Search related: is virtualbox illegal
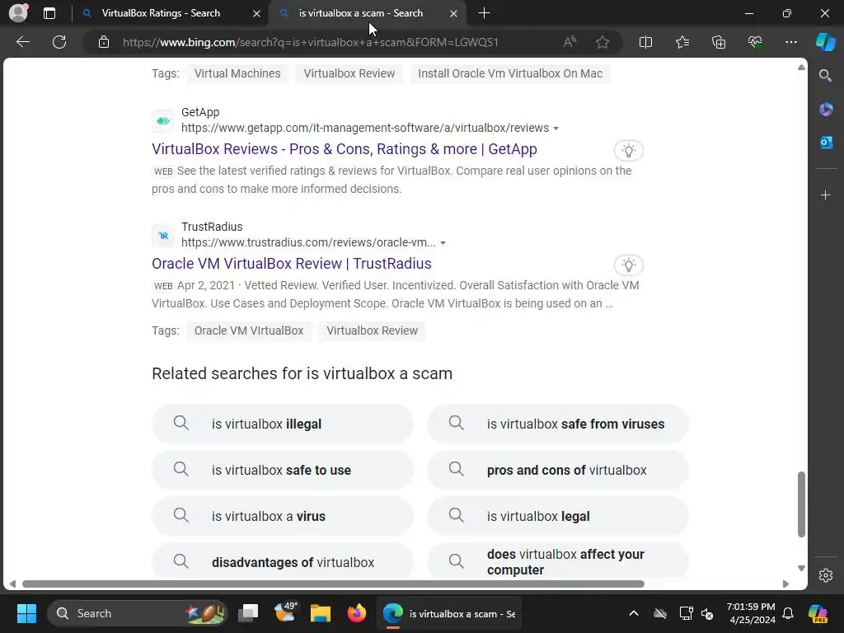The image size is (844, 633). [283, 424]
